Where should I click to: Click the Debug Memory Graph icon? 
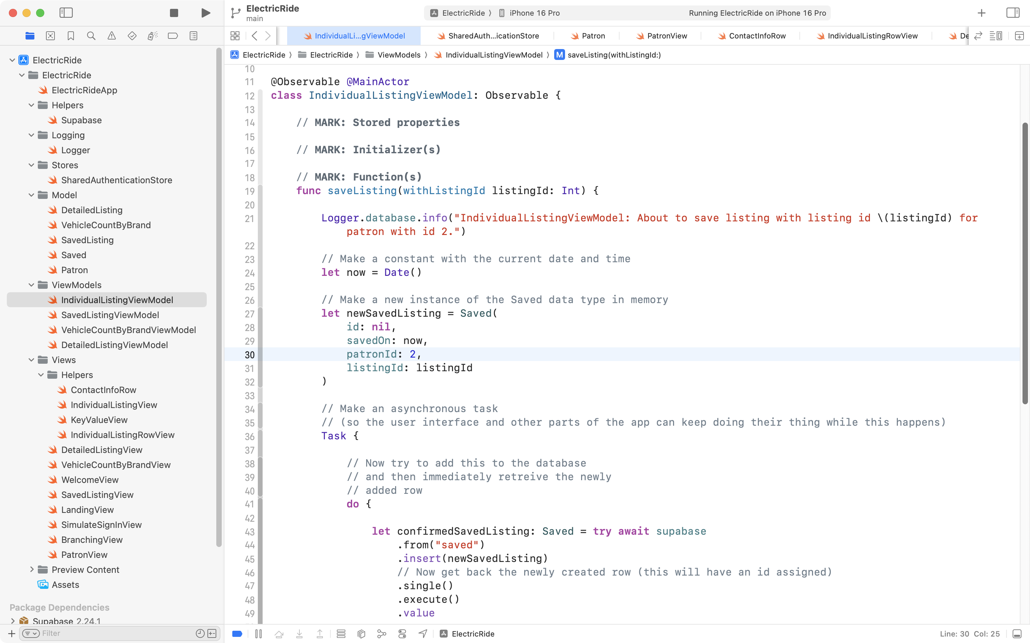tap(381, 634)
